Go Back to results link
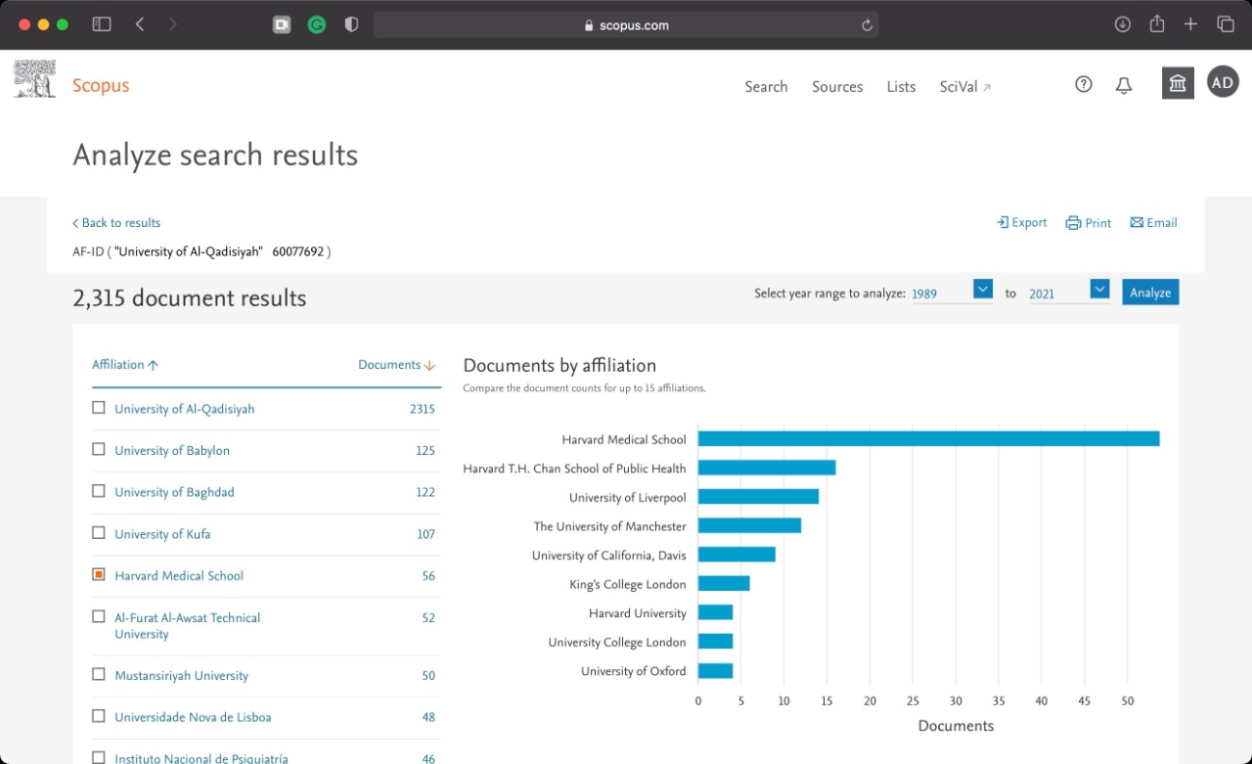This screenshot has height=764, width=1252. (x=116, y=223)
